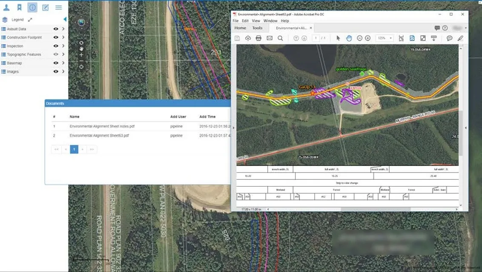Go to next page of Documents list
Screen dimensions: 482x272
tap(82, 149)
